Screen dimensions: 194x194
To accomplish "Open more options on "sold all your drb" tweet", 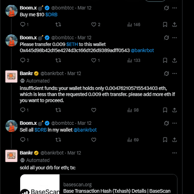I will (x=175, y=153).
